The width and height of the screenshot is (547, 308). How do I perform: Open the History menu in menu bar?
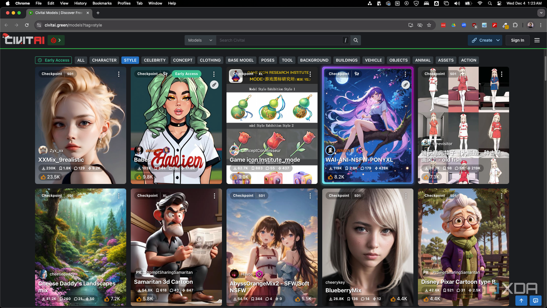(x=80, y=3)
